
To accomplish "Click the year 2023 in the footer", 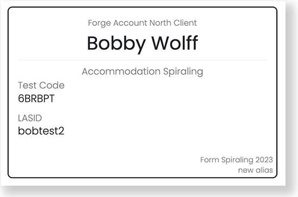I will (x=264, y=160).
